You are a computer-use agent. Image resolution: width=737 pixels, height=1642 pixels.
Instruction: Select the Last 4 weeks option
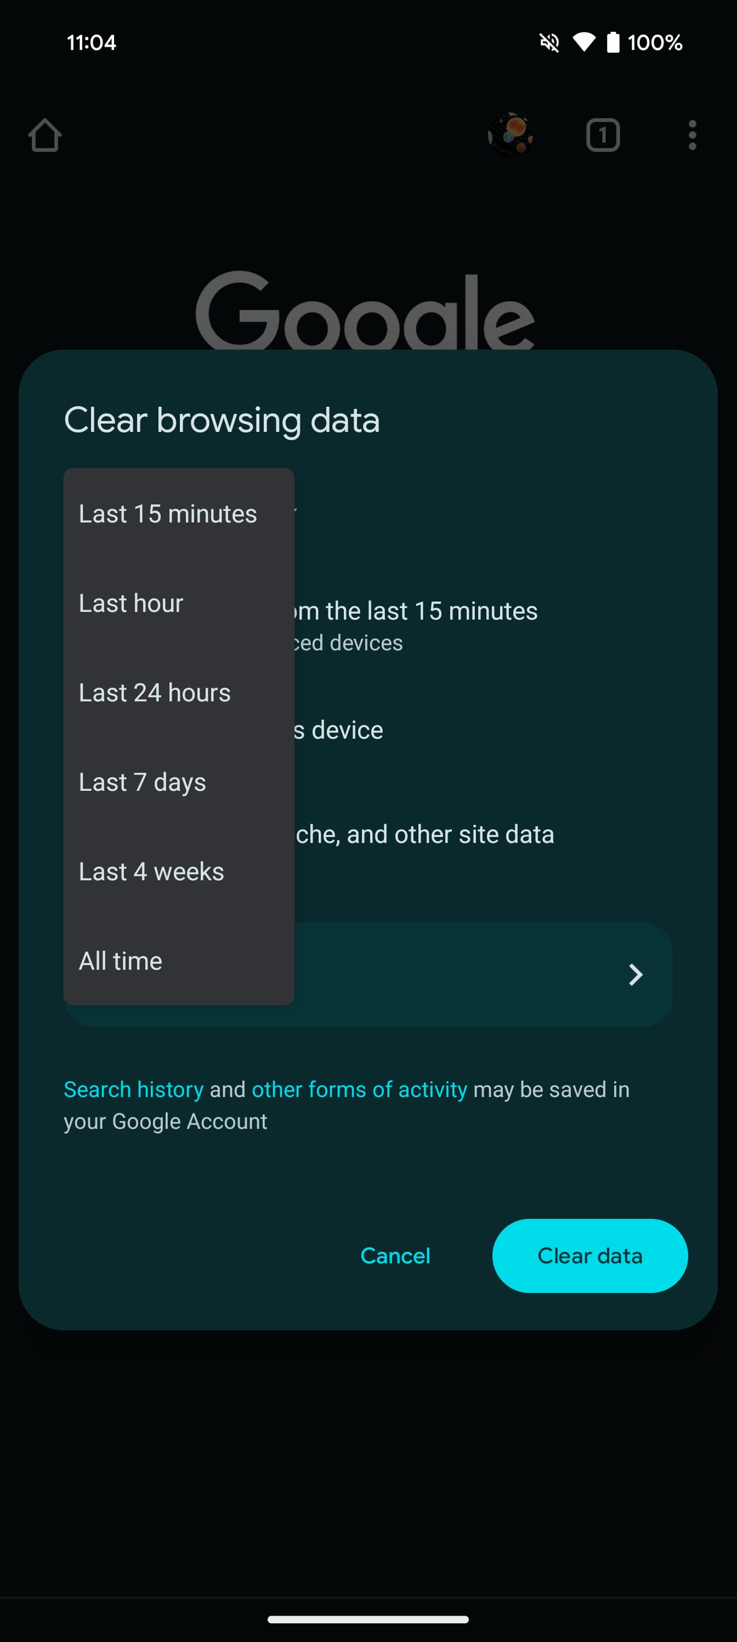(x=150, y=871)
